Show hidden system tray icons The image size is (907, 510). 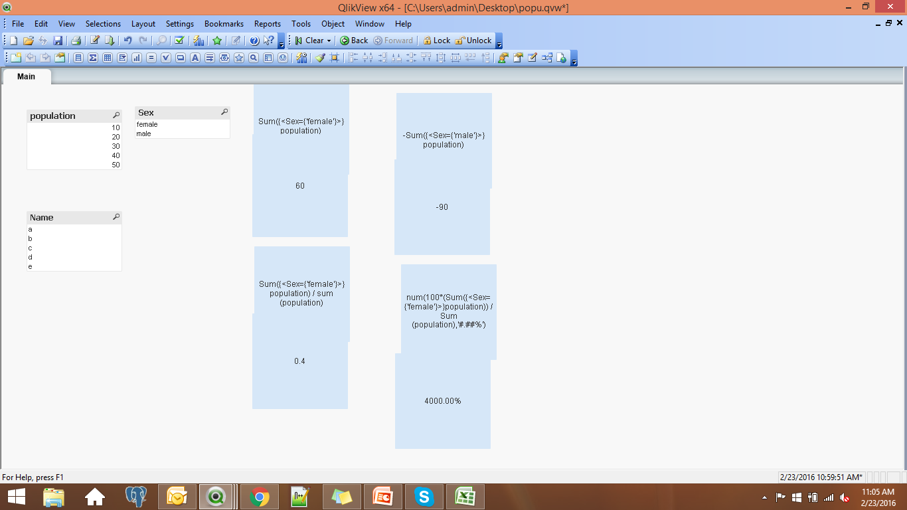pyautogui.click(x=764, y=497)
